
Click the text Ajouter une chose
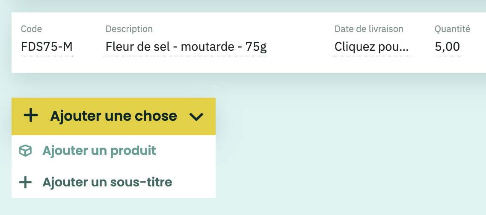[x=113, y=116]
